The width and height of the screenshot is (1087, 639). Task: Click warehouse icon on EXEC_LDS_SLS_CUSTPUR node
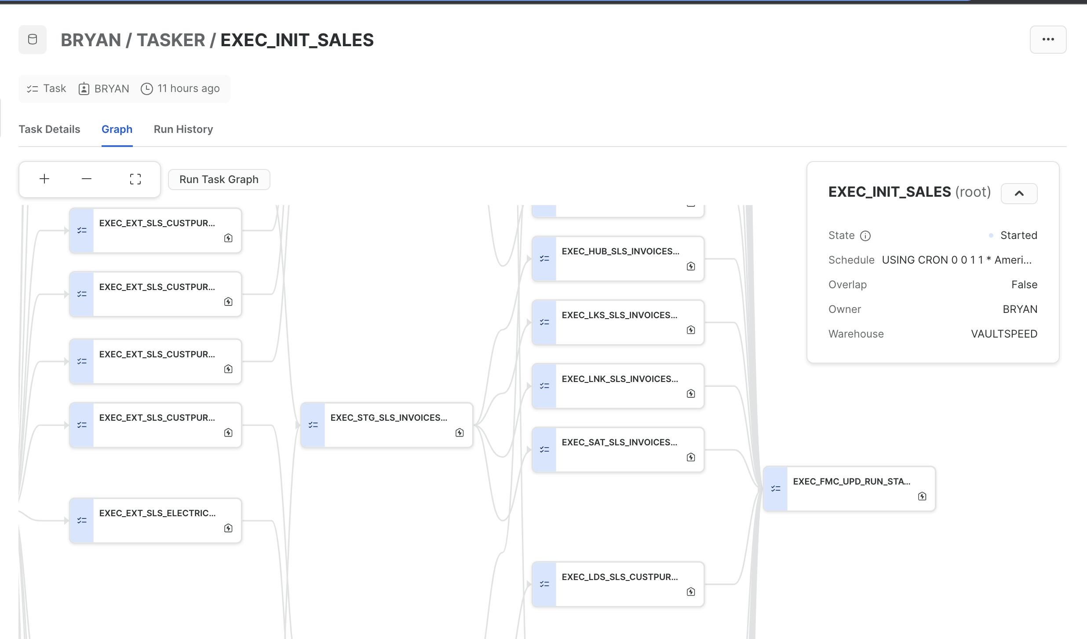[691, 592]
